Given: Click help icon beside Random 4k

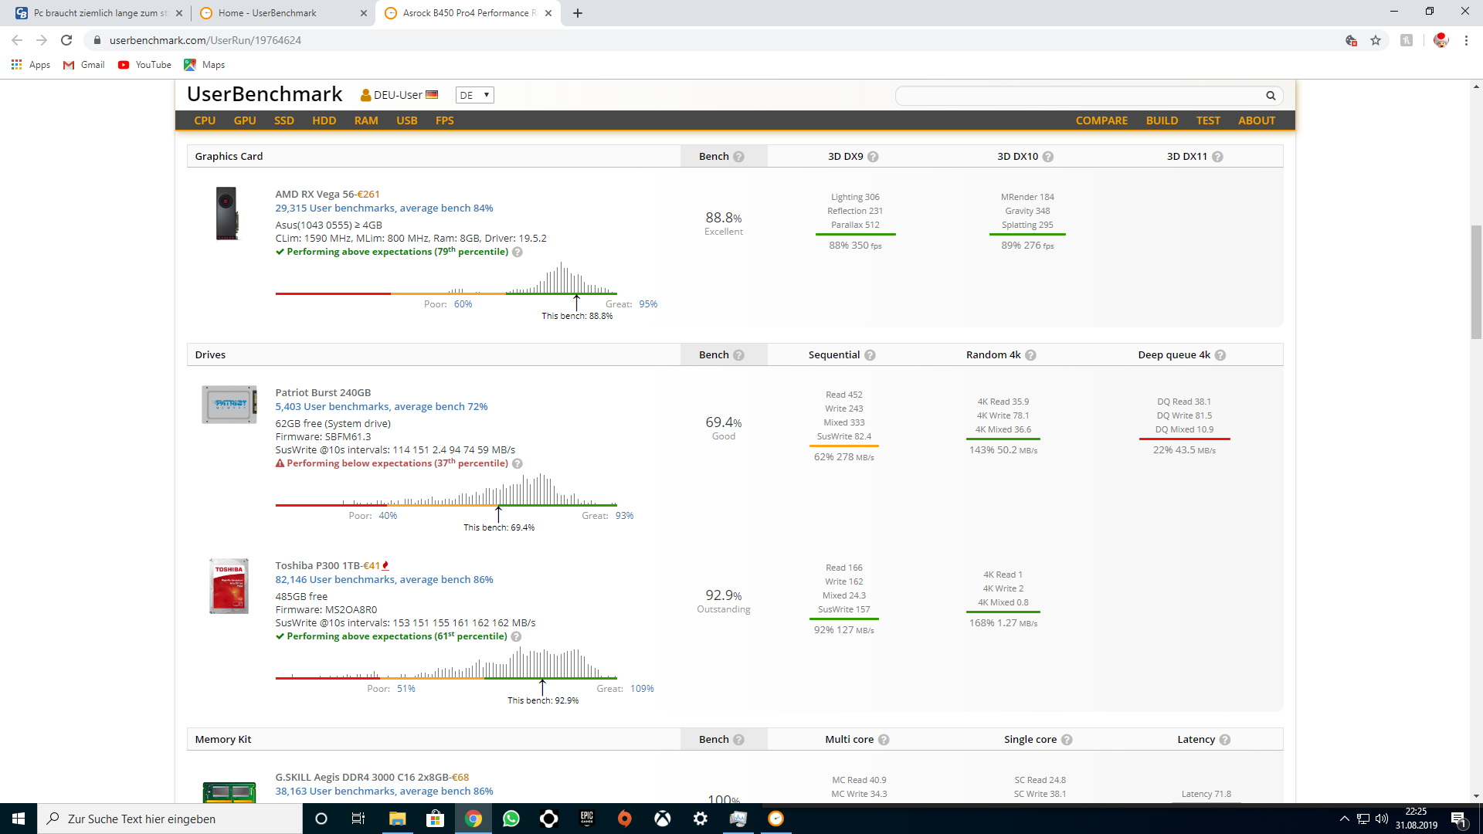Looking at the screenshot, I should [1030, 355].
